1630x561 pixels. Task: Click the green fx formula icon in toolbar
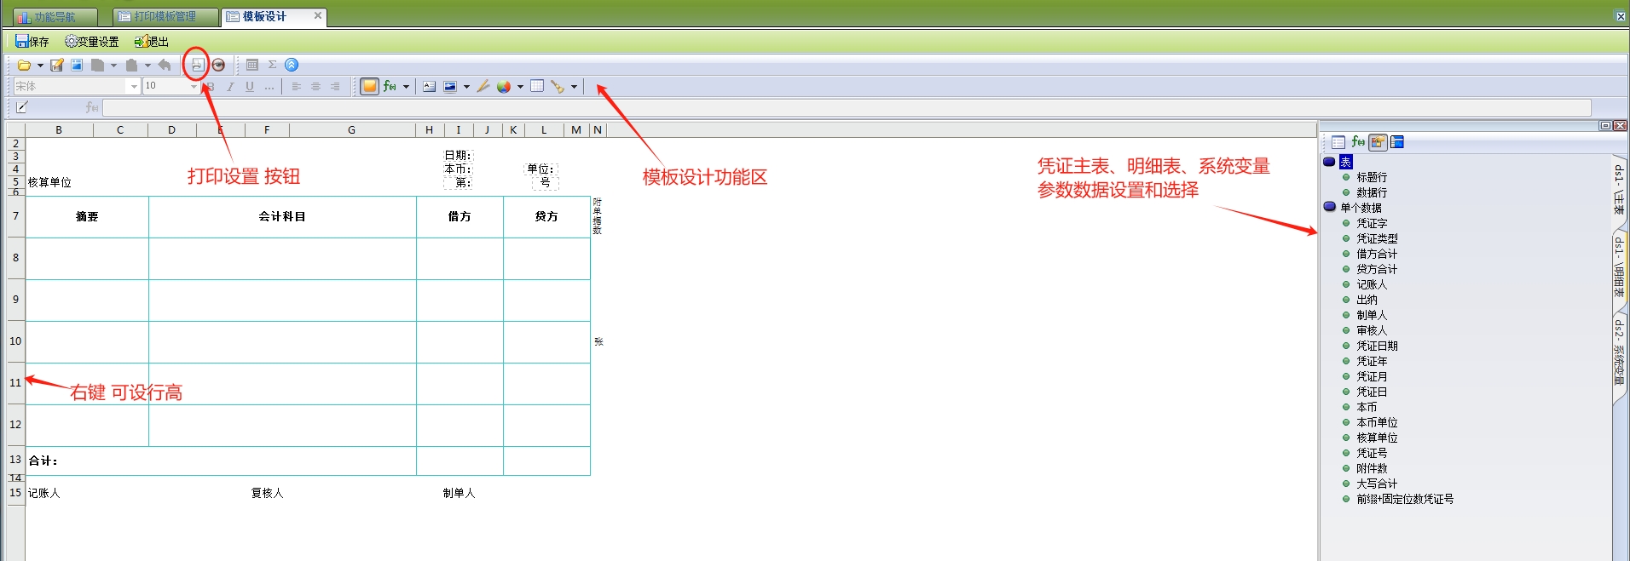pyautogui.click(x=390, y=86)
